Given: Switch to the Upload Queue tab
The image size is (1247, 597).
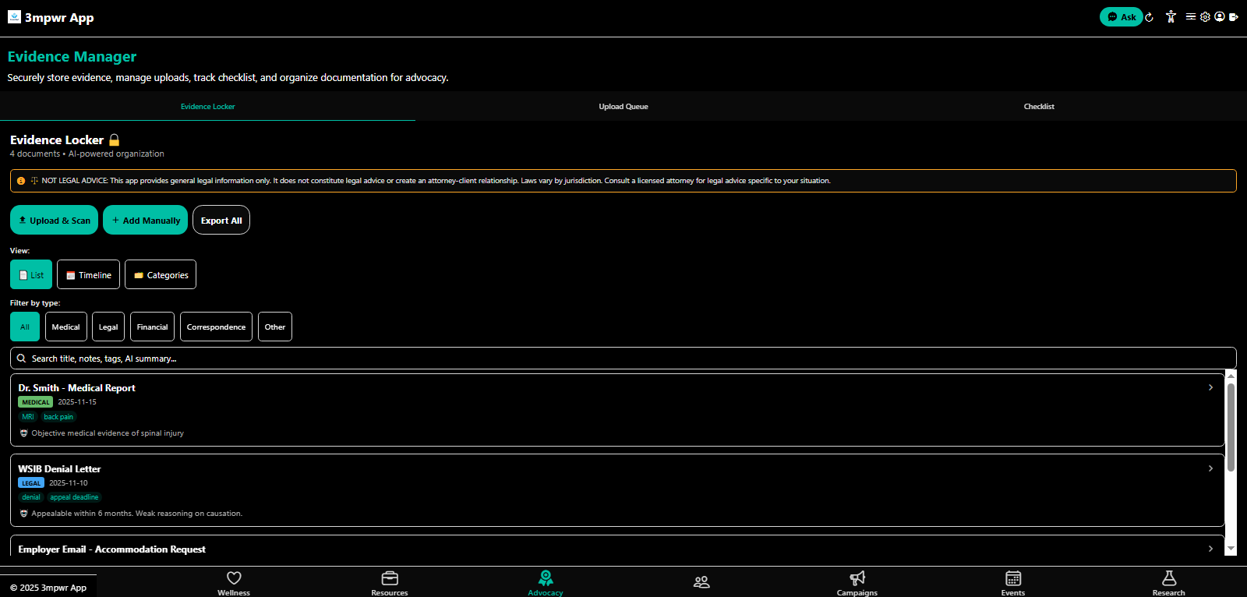Looking at the screenshot, I should coord(623,107).
